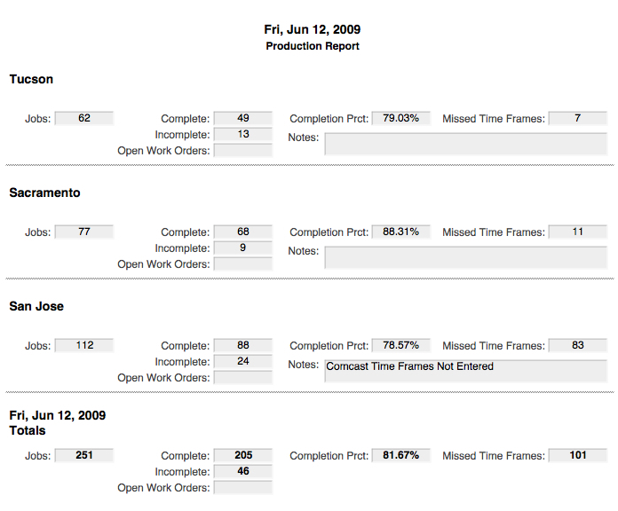Viewport: 618px width, 511px height.
Task: Select the Totals Jobs field showing 251
Action: 84,455
